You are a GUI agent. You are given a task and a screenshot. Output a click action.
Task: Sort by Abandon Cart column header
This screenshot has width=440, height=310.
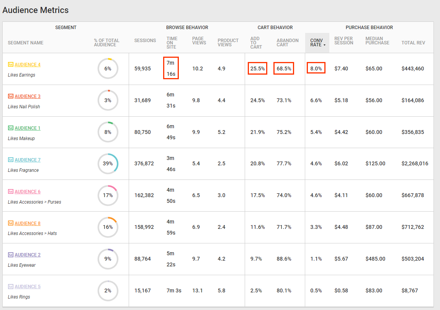287,42
